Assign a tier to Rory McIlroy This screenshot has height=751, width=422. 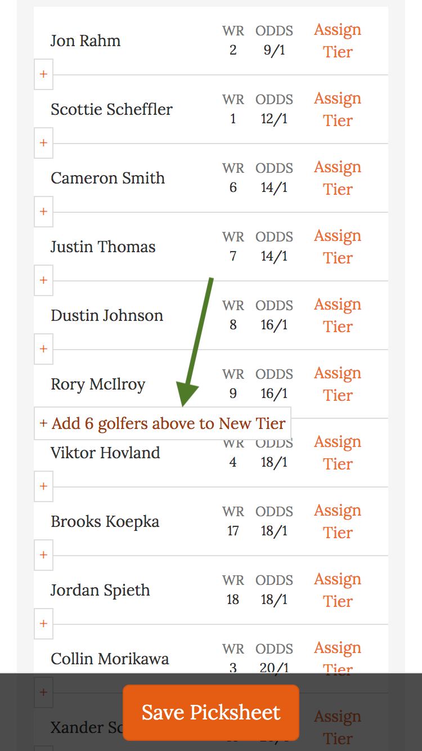(338, 384)
